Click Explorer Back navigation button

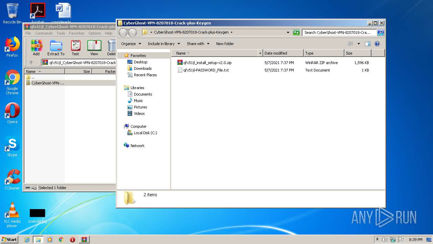click(x=123, y=33)
